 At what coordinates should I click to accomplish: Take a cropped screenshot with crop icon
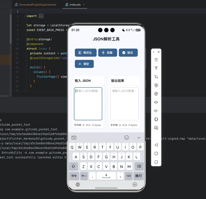point(156,77)
